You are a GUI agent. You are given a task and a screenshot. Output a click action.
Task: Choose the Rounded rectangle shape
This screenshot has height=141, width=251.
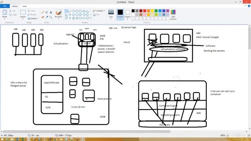[x=80, y=11]
